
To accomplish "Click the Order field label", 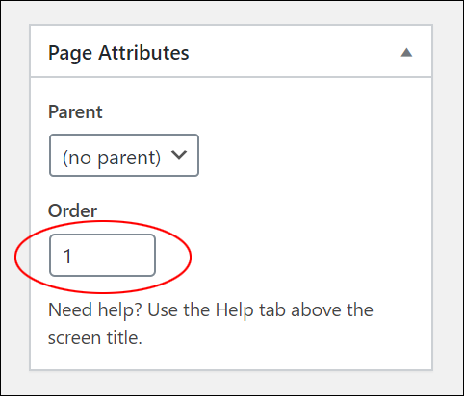I will coord(72,210).
